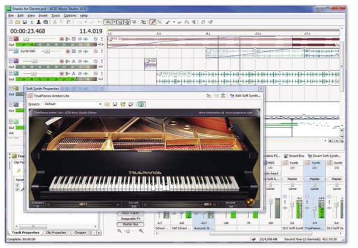The height and width of the screenshot is (248, 358).
Task: Switch to the Clip Properties tab
Action: (56, 232)
